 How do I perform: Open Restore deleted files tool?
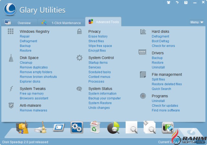pos(167,84)
